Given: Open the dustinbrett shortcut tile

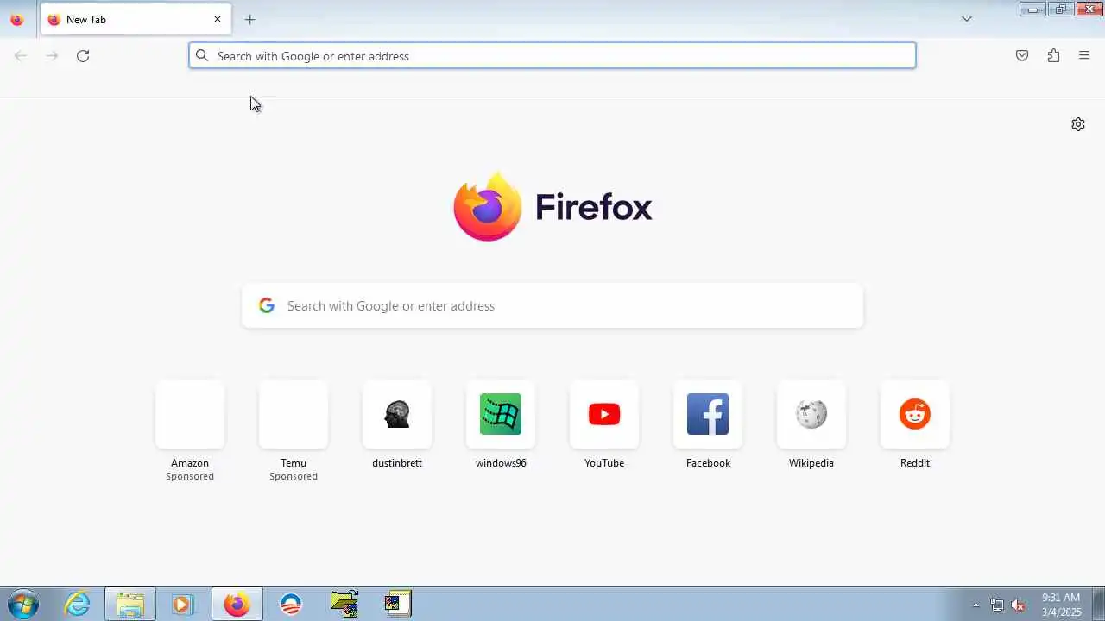Looking at the screenshot, I should [x=397, y=415].
